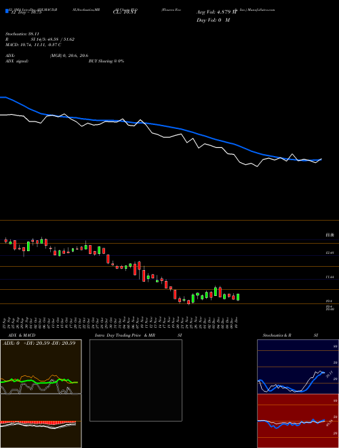Screen dimensions: 339x448
Task: Click the 'Stochastics & R' panel title
Action: (x=277, y=335)
